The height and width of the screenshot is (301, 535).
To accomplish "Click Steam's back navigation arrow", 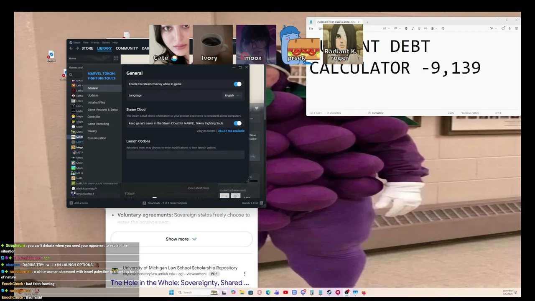I will pos(71,48).
